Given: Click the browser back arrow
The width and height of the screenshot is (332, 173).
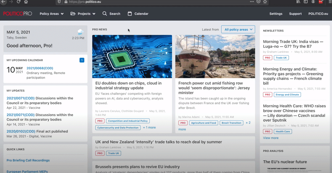Looking at the screenshot, I should [3, 2].
